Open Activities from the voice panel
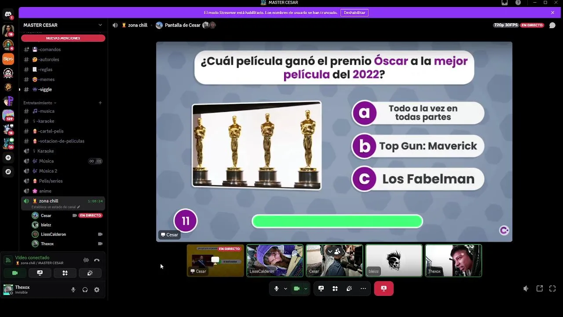 click(x=65, y=273)
